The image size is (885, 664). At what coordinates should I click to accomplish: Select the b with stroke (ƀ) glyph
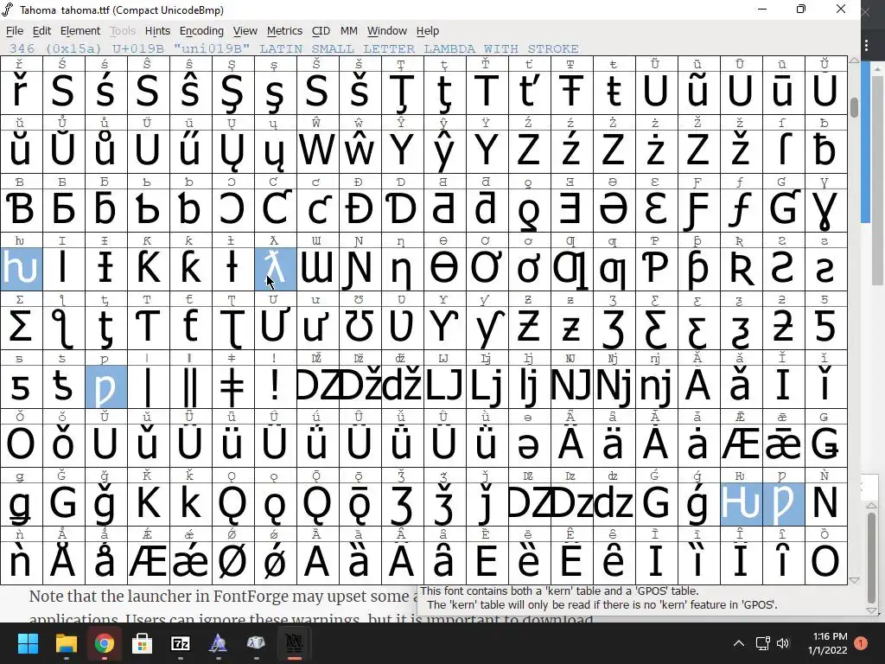pos(825,150)
